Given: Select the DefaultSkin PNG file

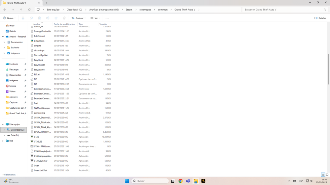Looking at the screenshot, I should [x=39, y=41].
